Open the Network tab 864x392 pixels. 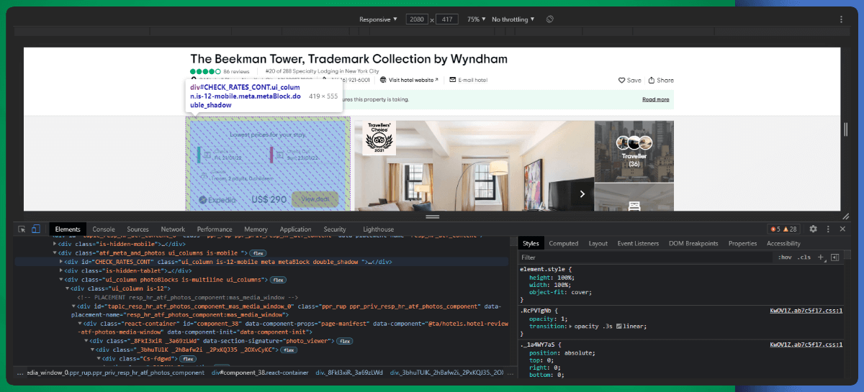click(173, 229)
